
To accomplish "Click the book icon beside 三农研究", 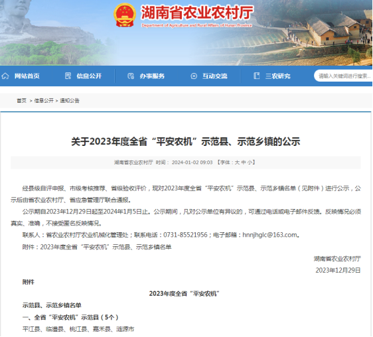I will click(x=257, y=76).
